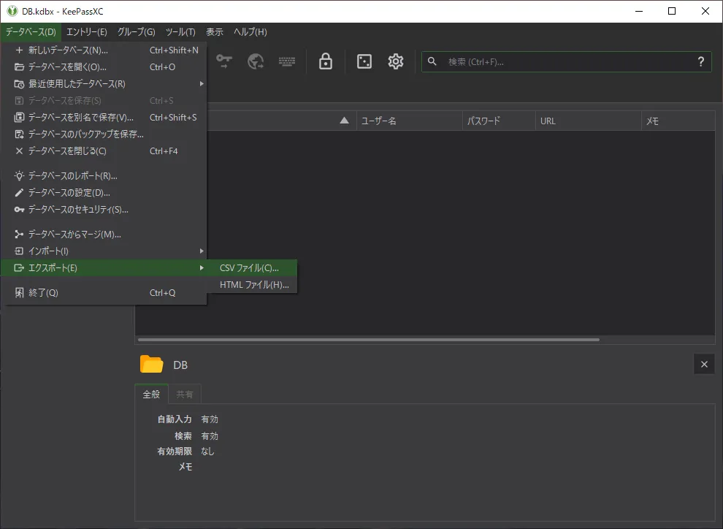The image size is (723, 529).
Task: Open the ツール(T) menu
Action: [180, 32]
